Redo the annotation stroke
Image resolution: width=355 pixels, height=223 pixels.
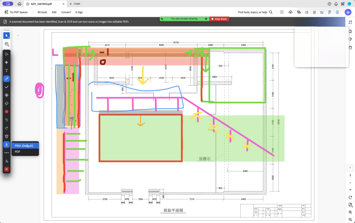pyautogui.click(x=7, y=128)
